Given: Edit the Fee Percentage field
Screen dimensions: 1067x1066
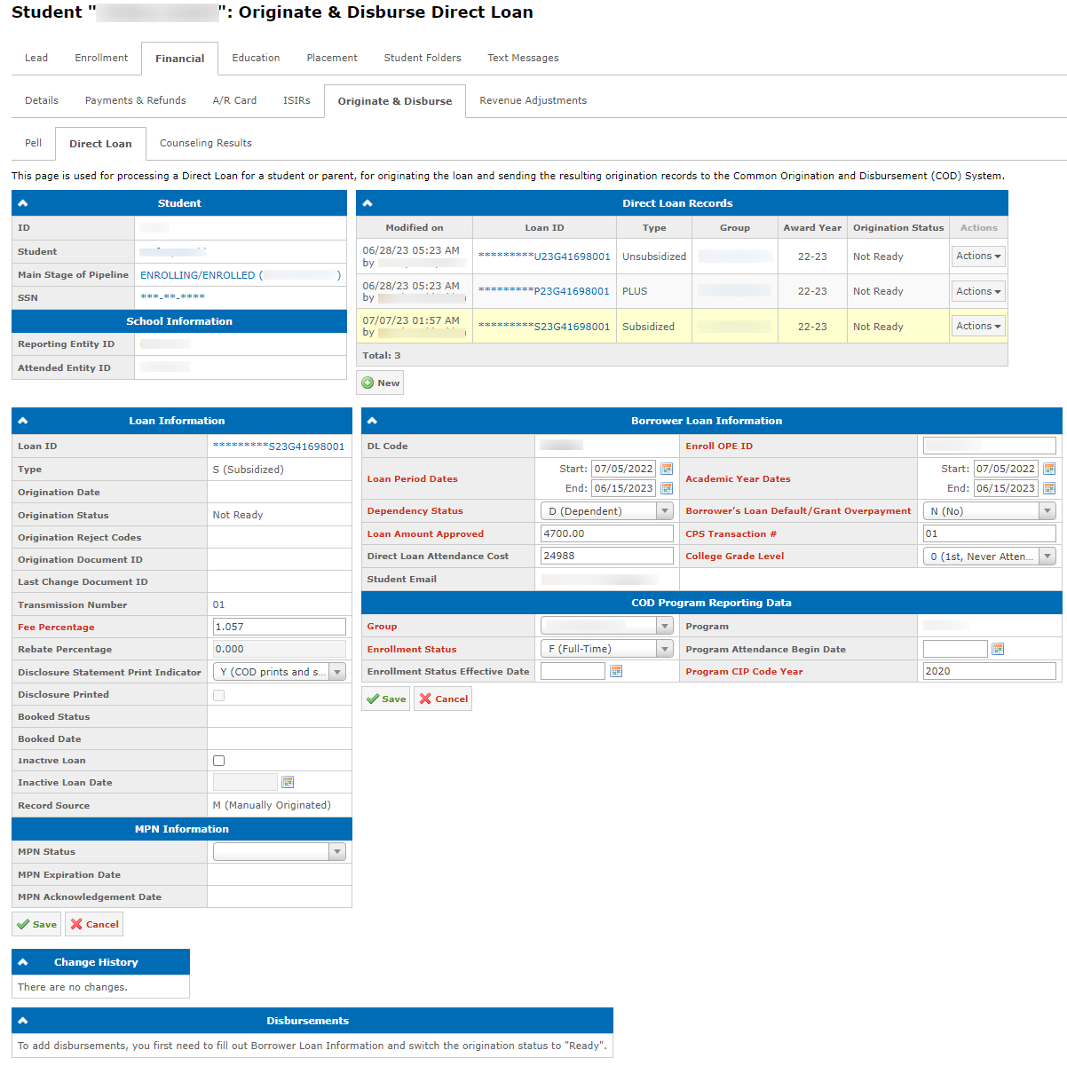Looking at the screenshot, I should [280, 627].
